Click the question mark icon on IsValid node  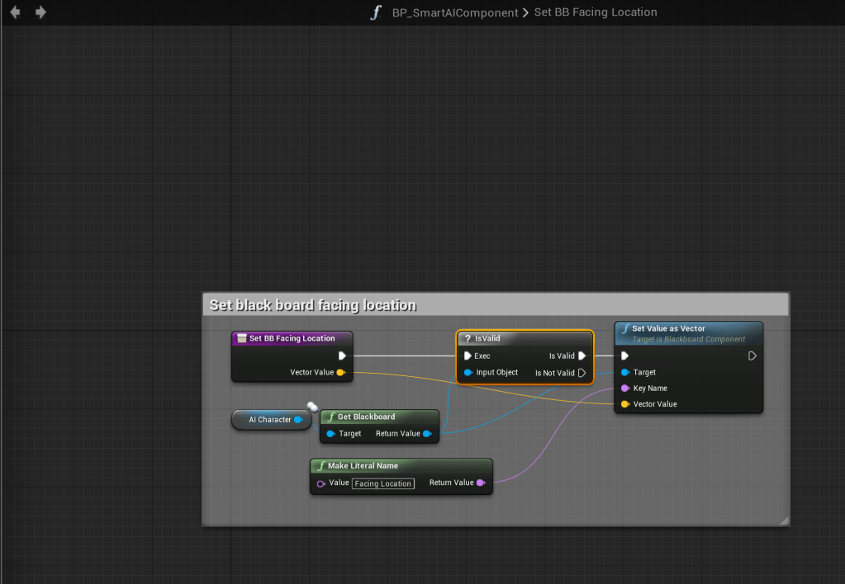[467, 338]
